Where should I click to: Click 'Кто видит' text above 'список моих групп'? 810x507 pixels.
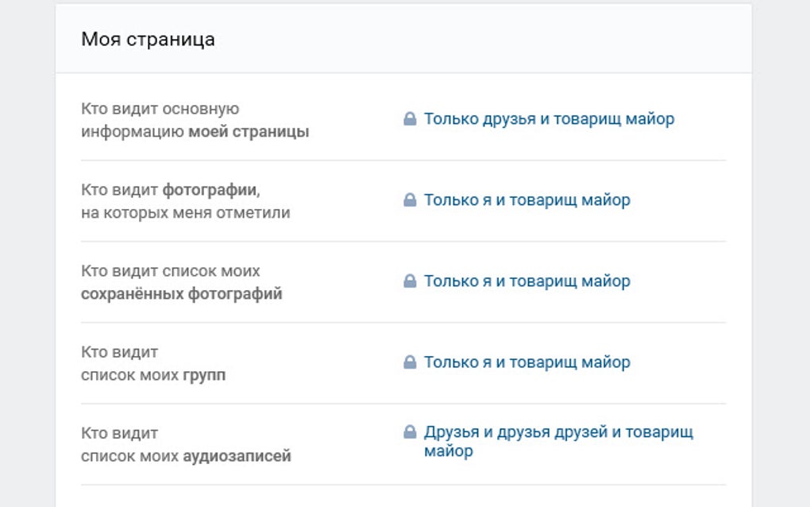[x=119, y=352]
